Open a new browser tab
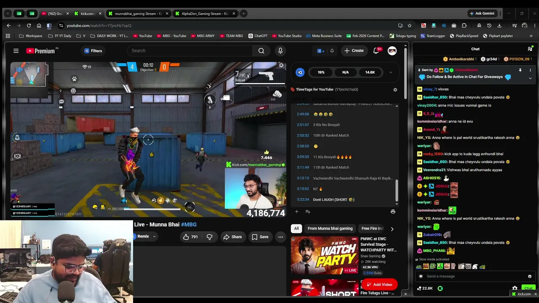The image size is (539, 303). [x=243, y=13]
